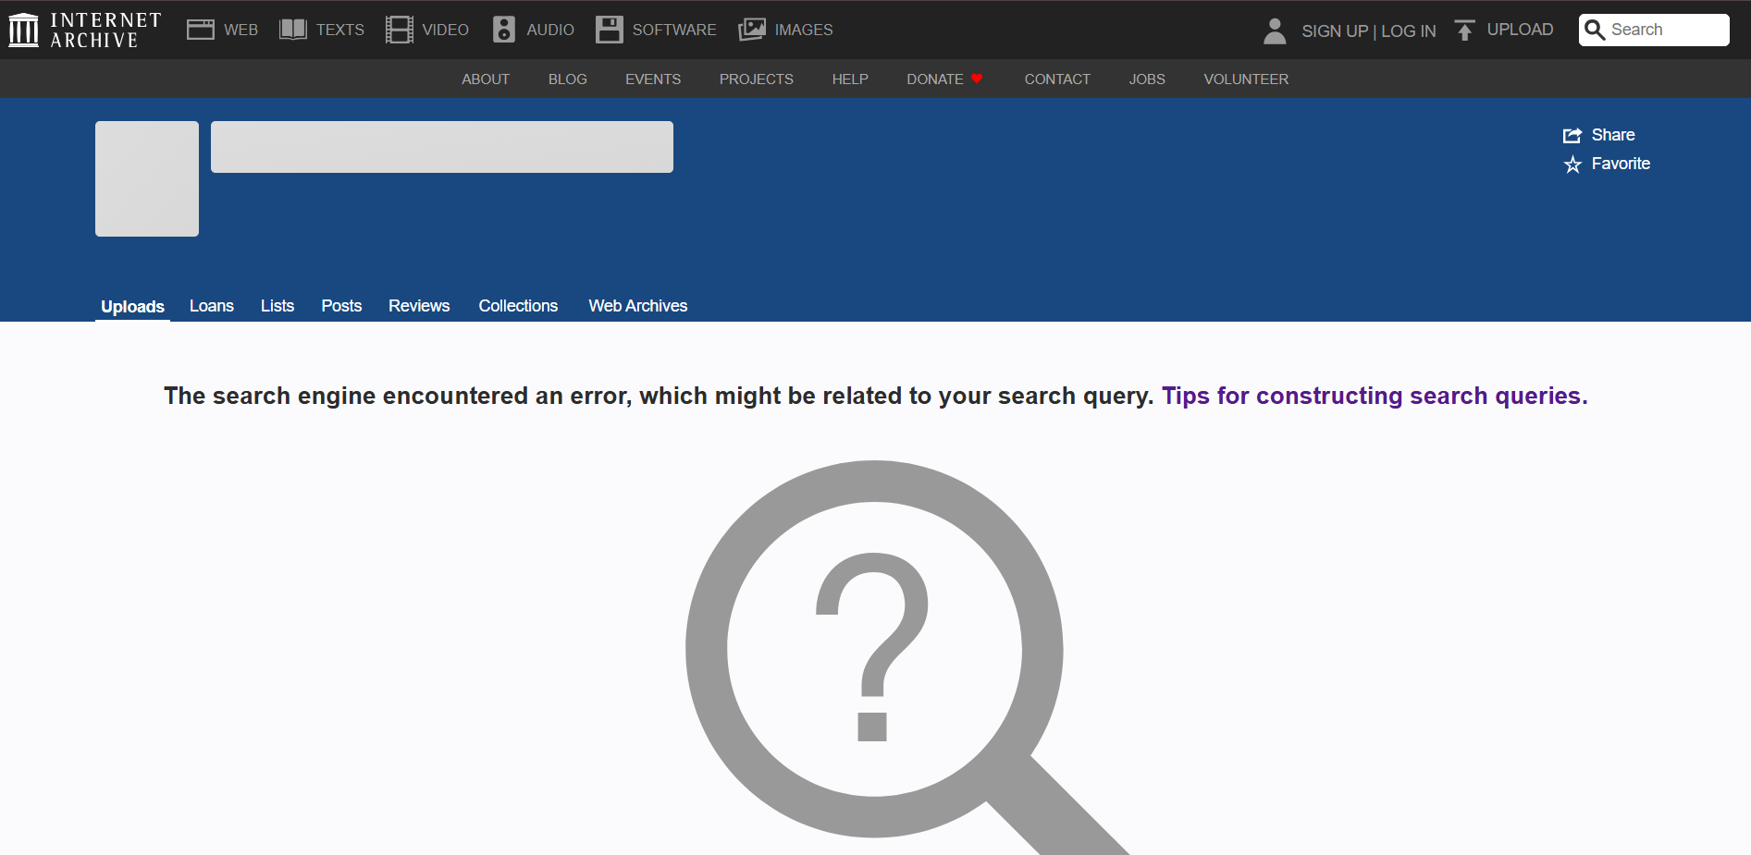The height and width of the screenshot is (855, 1751).
Task: Open the Texts book icon
Action: pyautogui.click(x=293, y=30)
